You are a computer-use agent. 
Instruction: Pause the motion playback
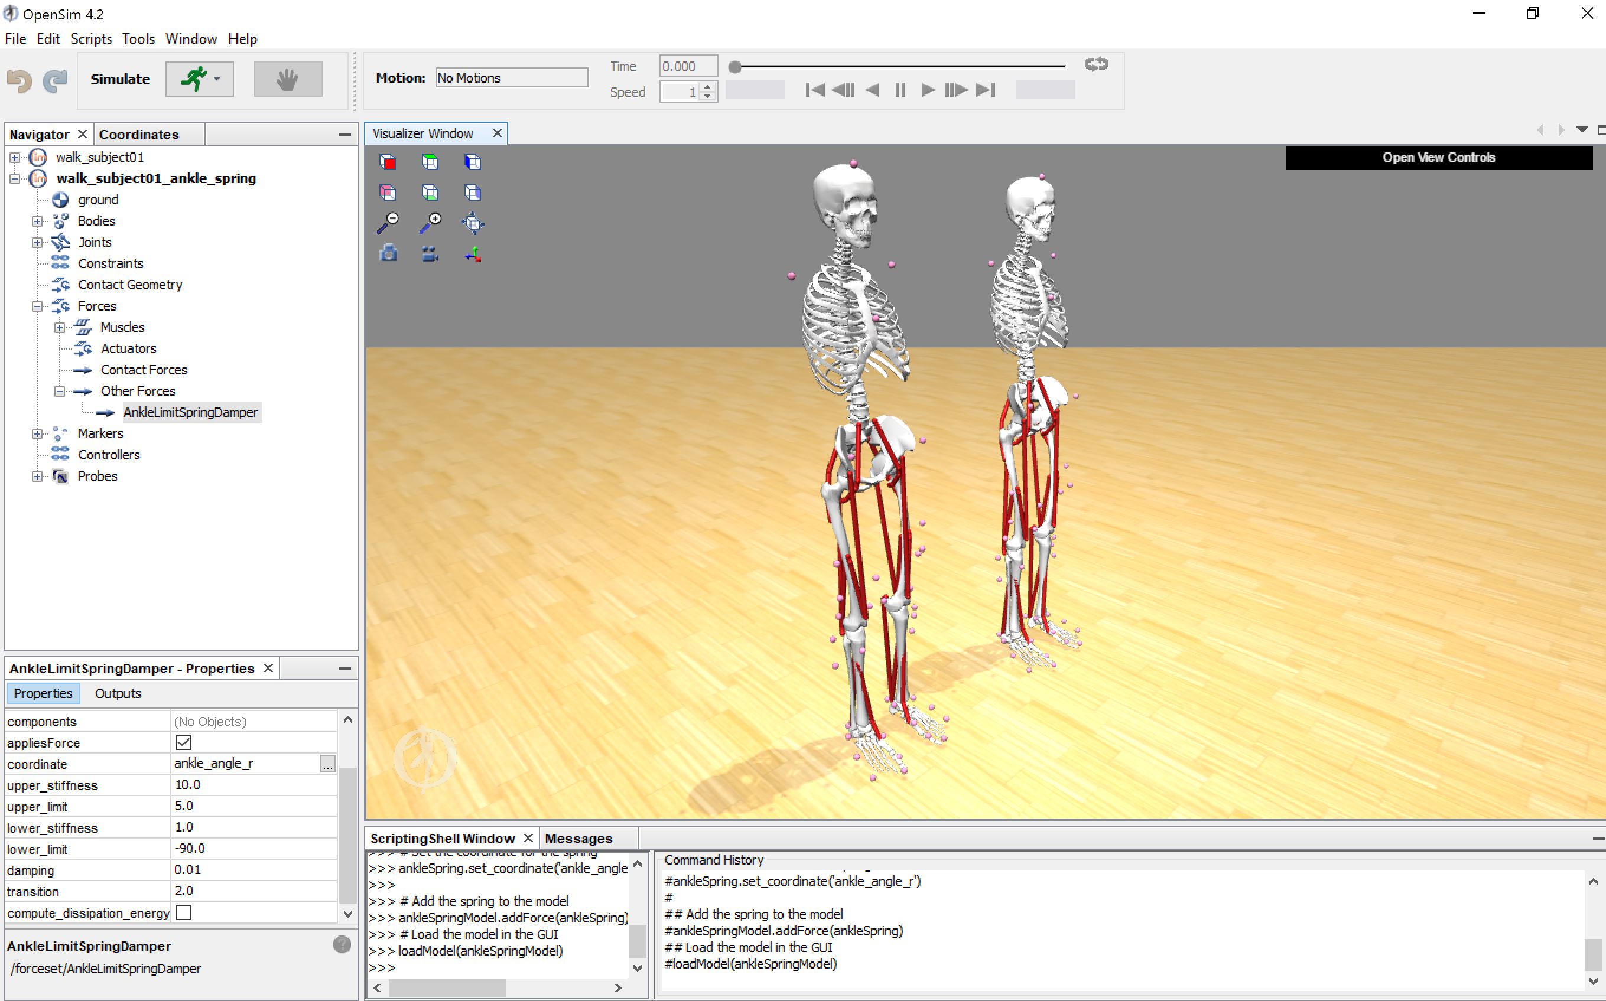tap(900, 90)
